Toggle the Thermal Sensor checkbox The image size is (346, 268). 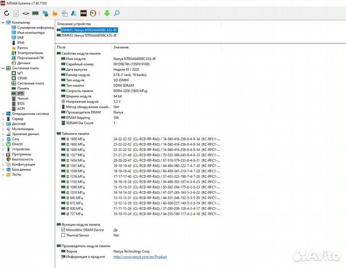pyautogui.click(x=63, y=235)
